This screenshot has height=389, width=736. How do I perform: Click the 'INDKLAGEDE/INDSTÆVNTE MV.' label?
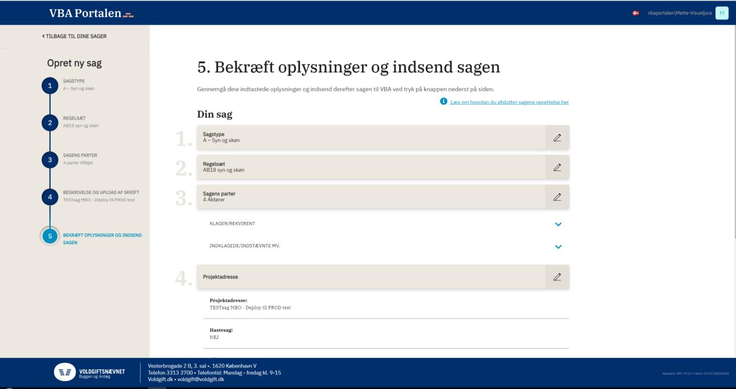(x=245, y=247)
